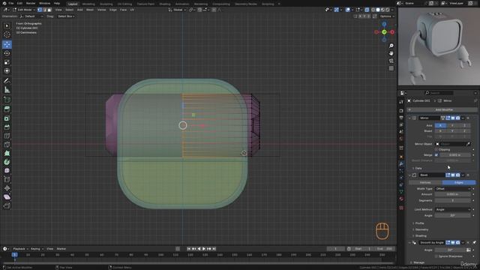Select the Loop Cut tool

coord(7,136)
